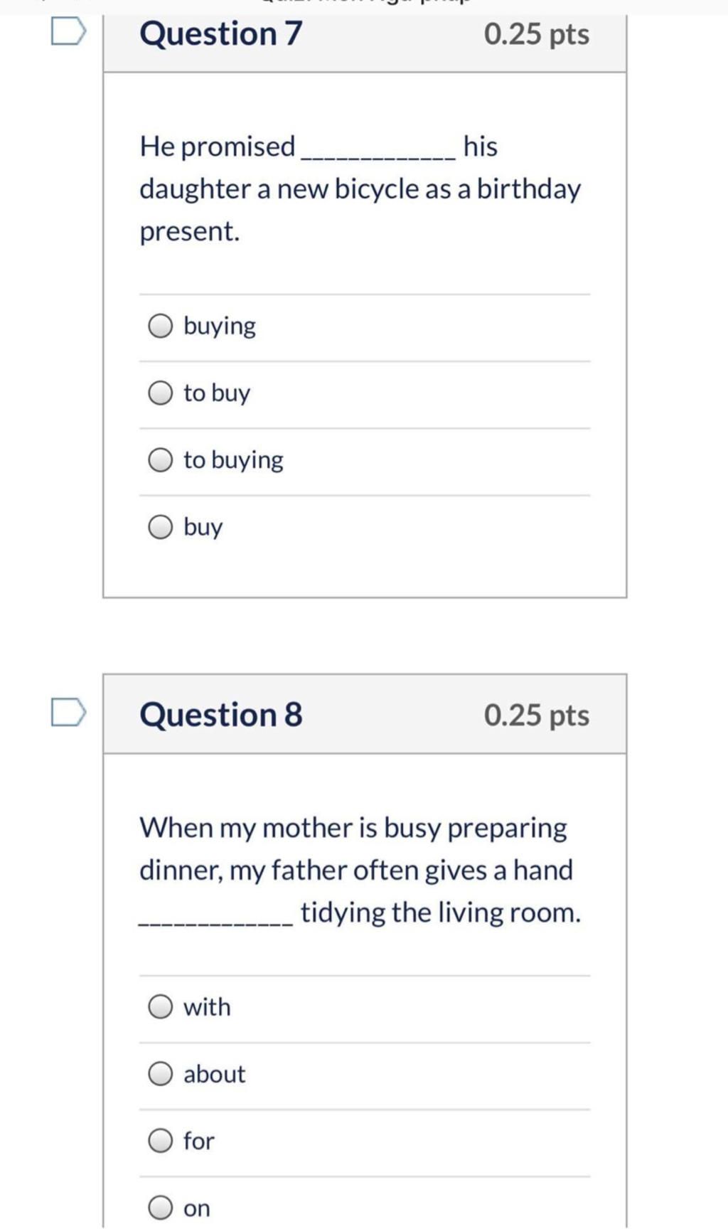
Task: Click Question 7's '0.25 pts' label
Action: point(536,35)
